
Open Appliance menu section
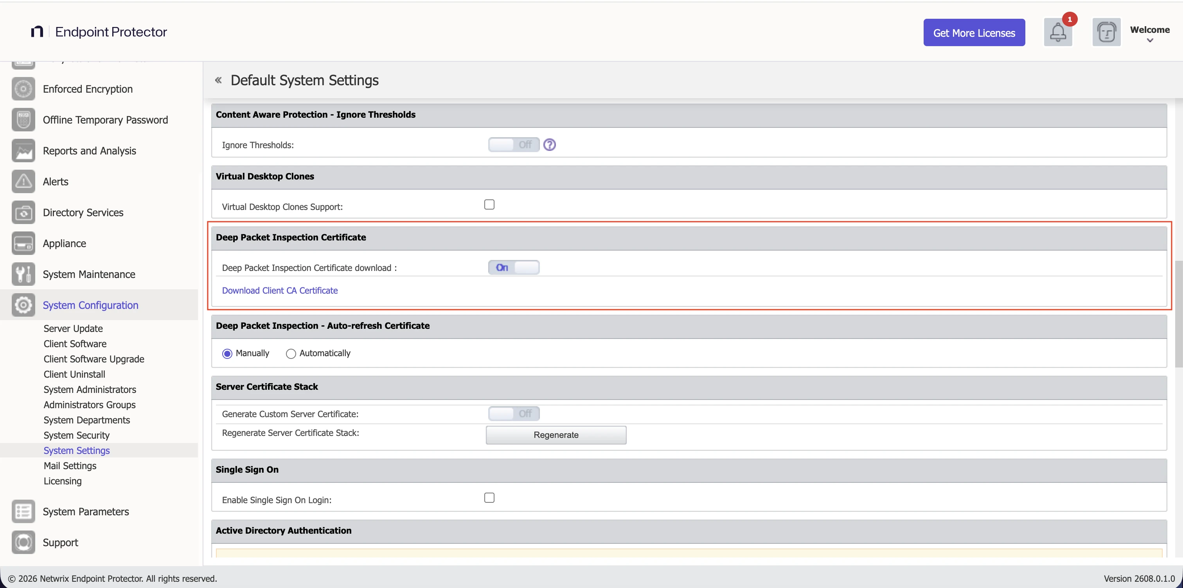(64, 243)
